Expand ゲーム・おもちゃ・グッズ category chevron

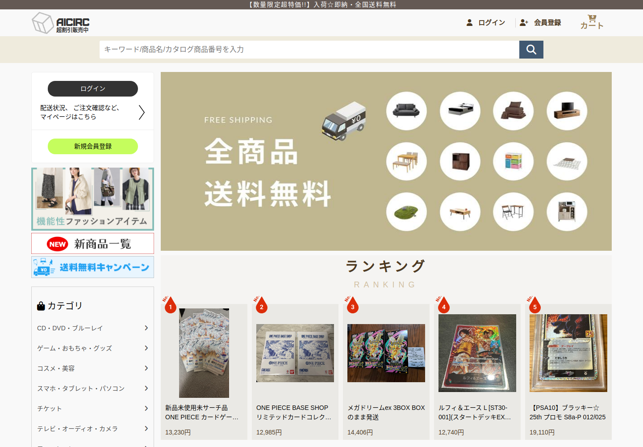pyautogui.click(x=146, y=348)
